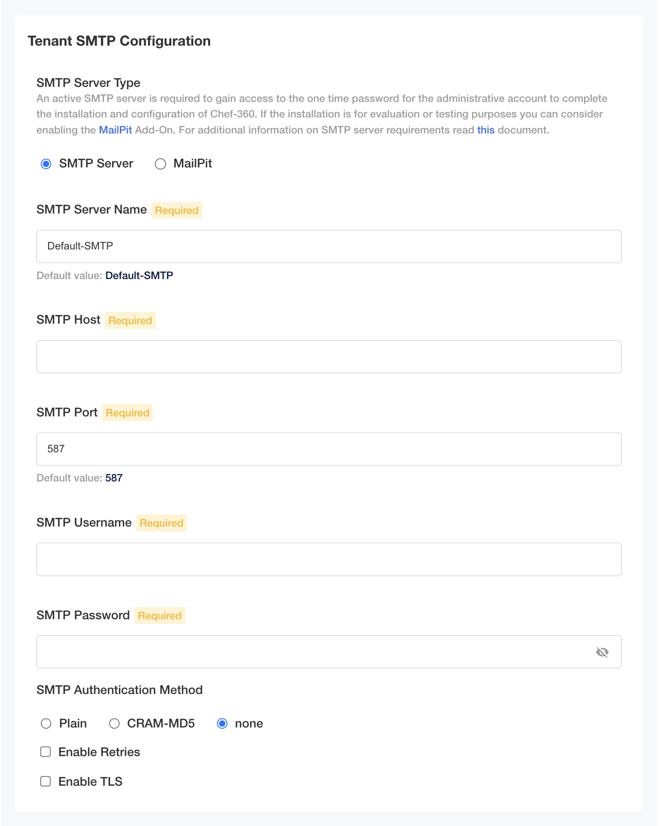Select none as authentication method
This screenshot has height=826, width=660.
click(x=222, y=723)
